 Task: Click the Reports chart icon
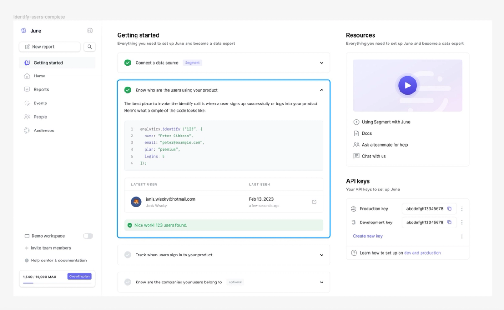[27, 89]
